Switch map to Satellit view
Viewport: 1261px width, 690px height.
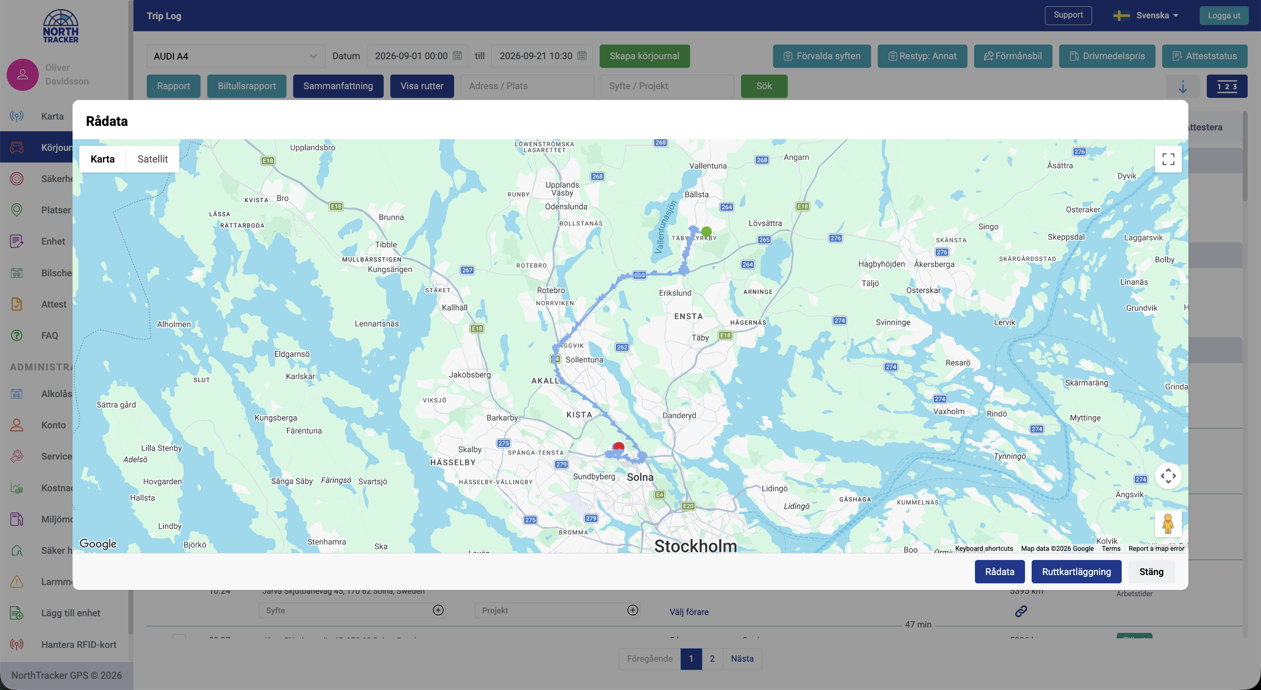pyautogui.click(x=152, y=159)
